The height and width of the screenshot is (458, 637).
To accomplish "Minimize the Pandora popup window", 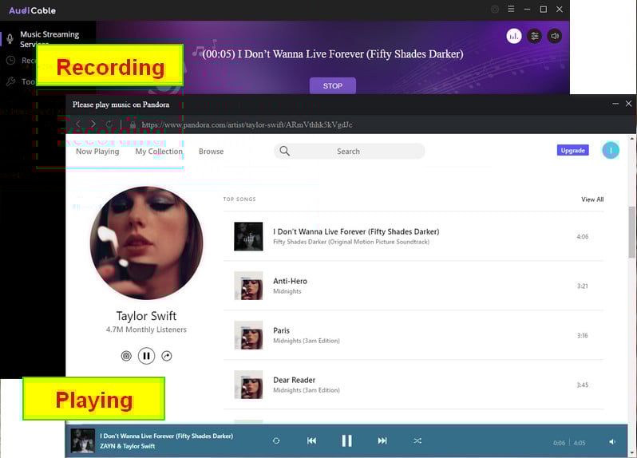I will click(x=615, y=104).
